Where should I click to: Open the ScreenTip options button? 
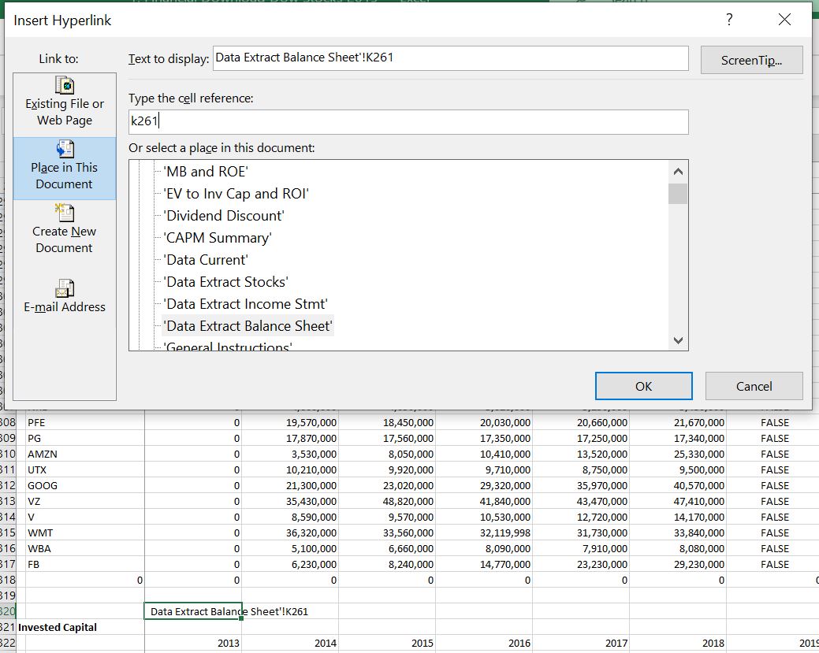pos(751,60)
